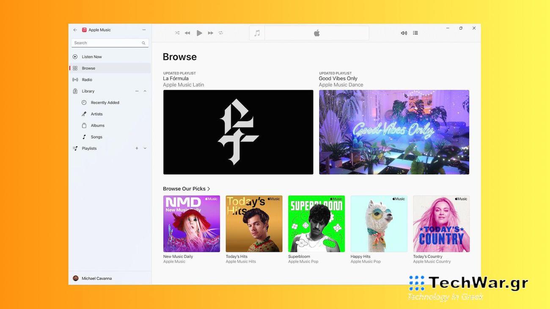Open the Today's Hits thumbnail

pyautogui.click(x=254, y=223)
